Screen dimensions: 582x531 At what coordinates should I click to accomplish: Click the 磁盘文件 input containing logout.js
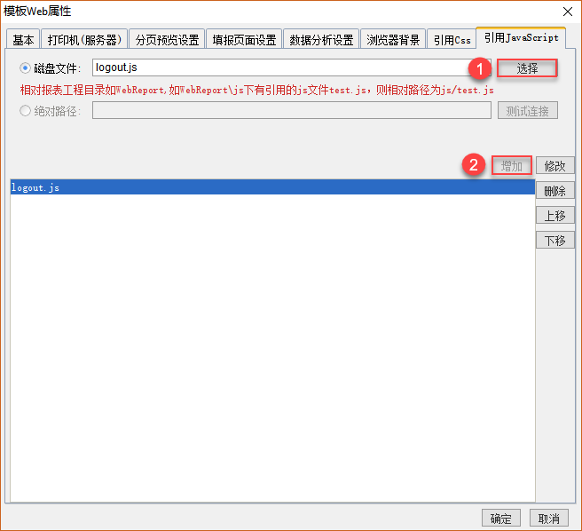tap(291, 67)
